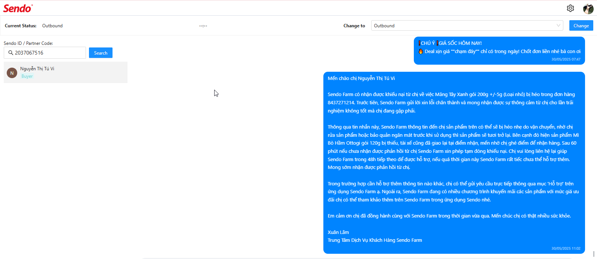Click the Buyer tag label

click(27, 76)
